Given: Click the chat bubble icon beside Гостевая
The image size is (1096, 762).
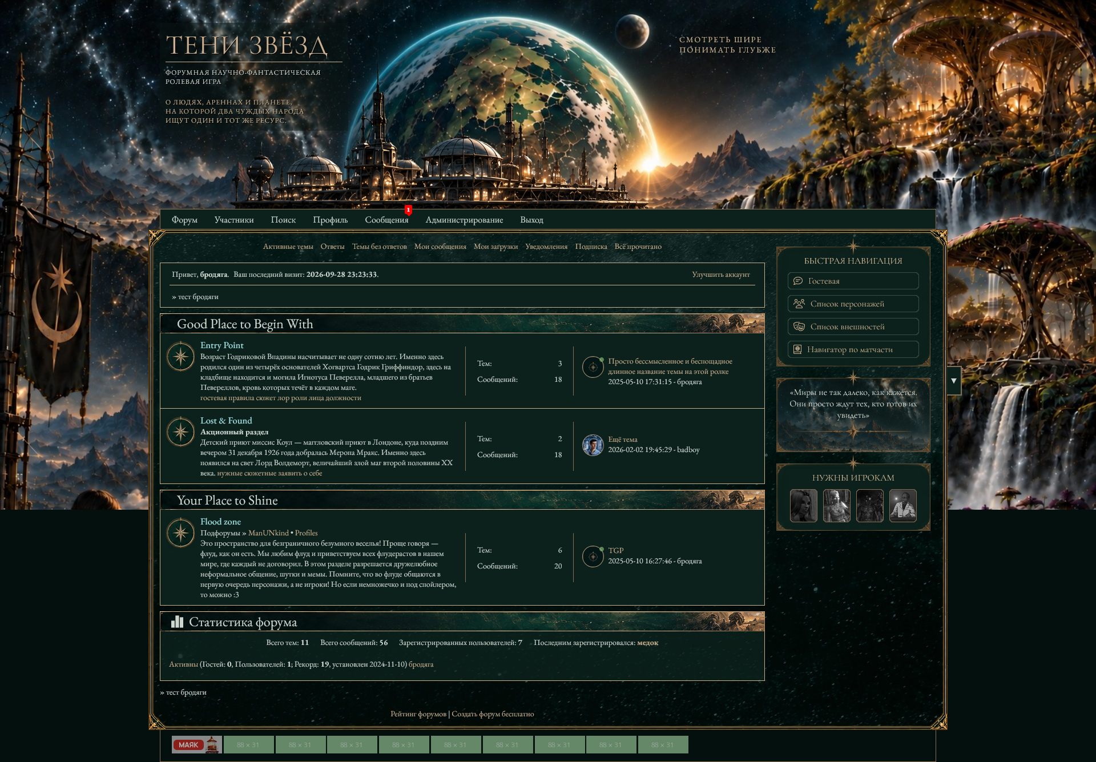Looking at the screenshot, I should (x=798, y=281).
